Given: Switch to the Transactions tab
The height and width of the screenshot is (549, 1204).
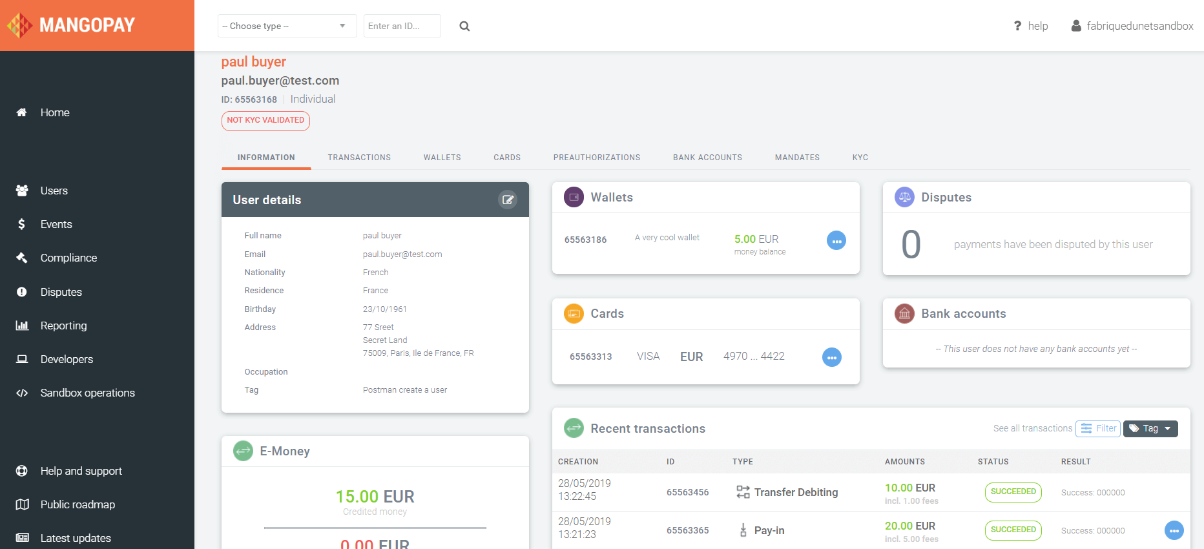Looking at the screenshot, I should coord(359,158).
